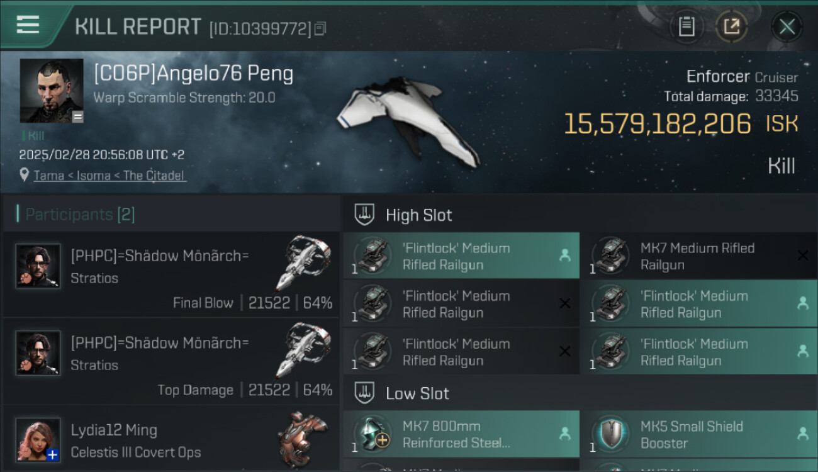The image size is (818, 472).
Task: Click the 15,579,182,206 ISK value
Action: point(657,124)
